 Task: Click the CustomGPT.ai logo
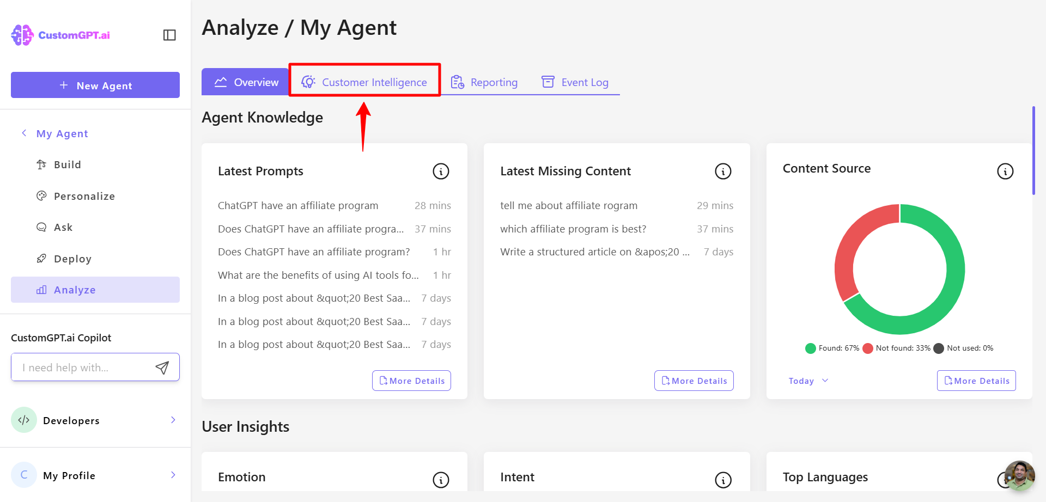pos(60,35)
